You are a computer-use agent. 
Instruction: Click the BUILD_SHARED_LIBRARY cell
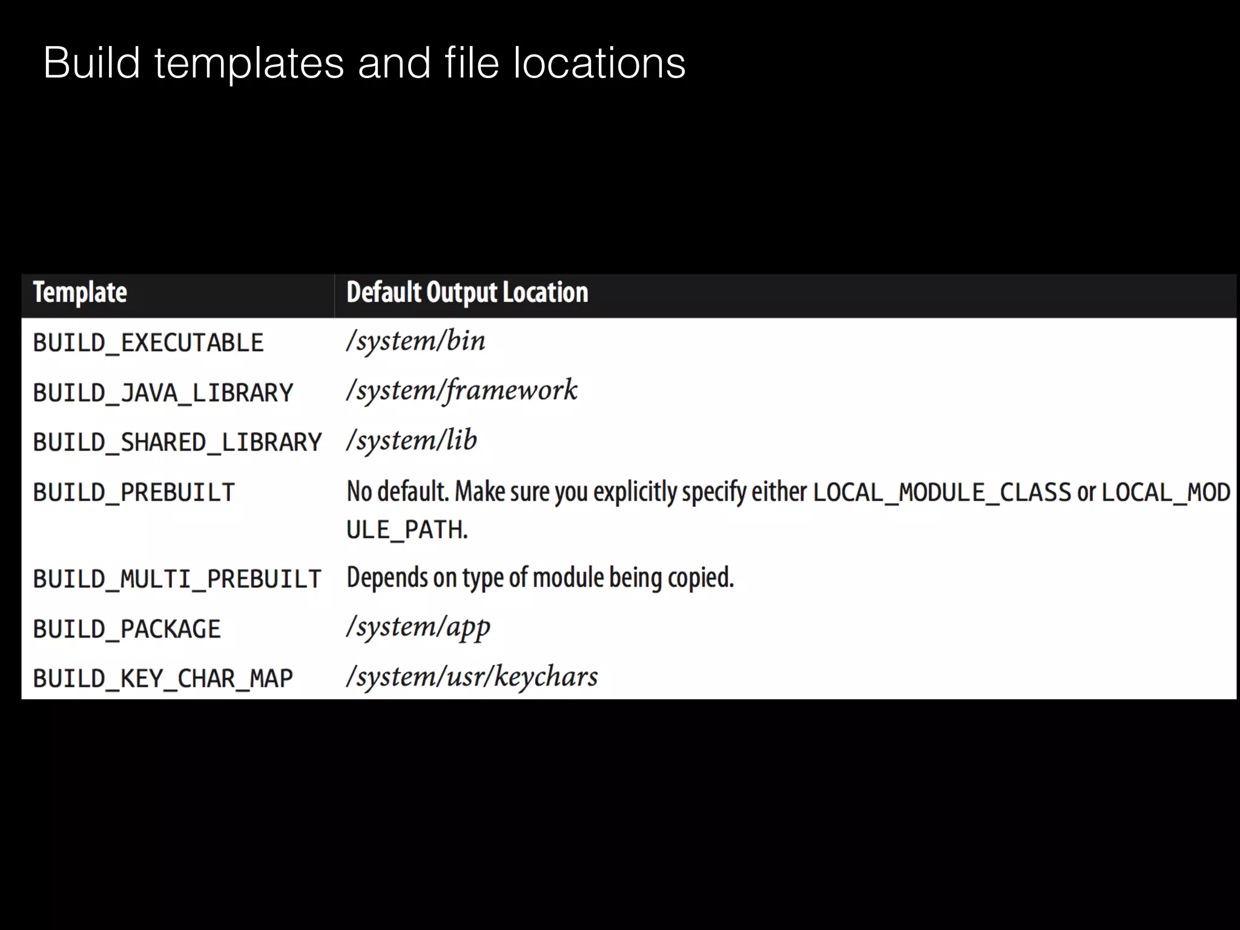pos(177,443)
